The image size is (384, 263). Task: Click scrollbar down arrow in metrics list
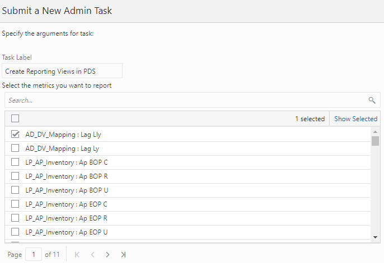pos(375,237)
